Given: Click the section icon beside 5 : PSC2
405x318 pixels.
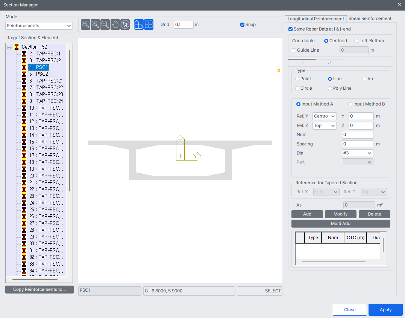Looking at the screenshot, I should pos(24,74).
